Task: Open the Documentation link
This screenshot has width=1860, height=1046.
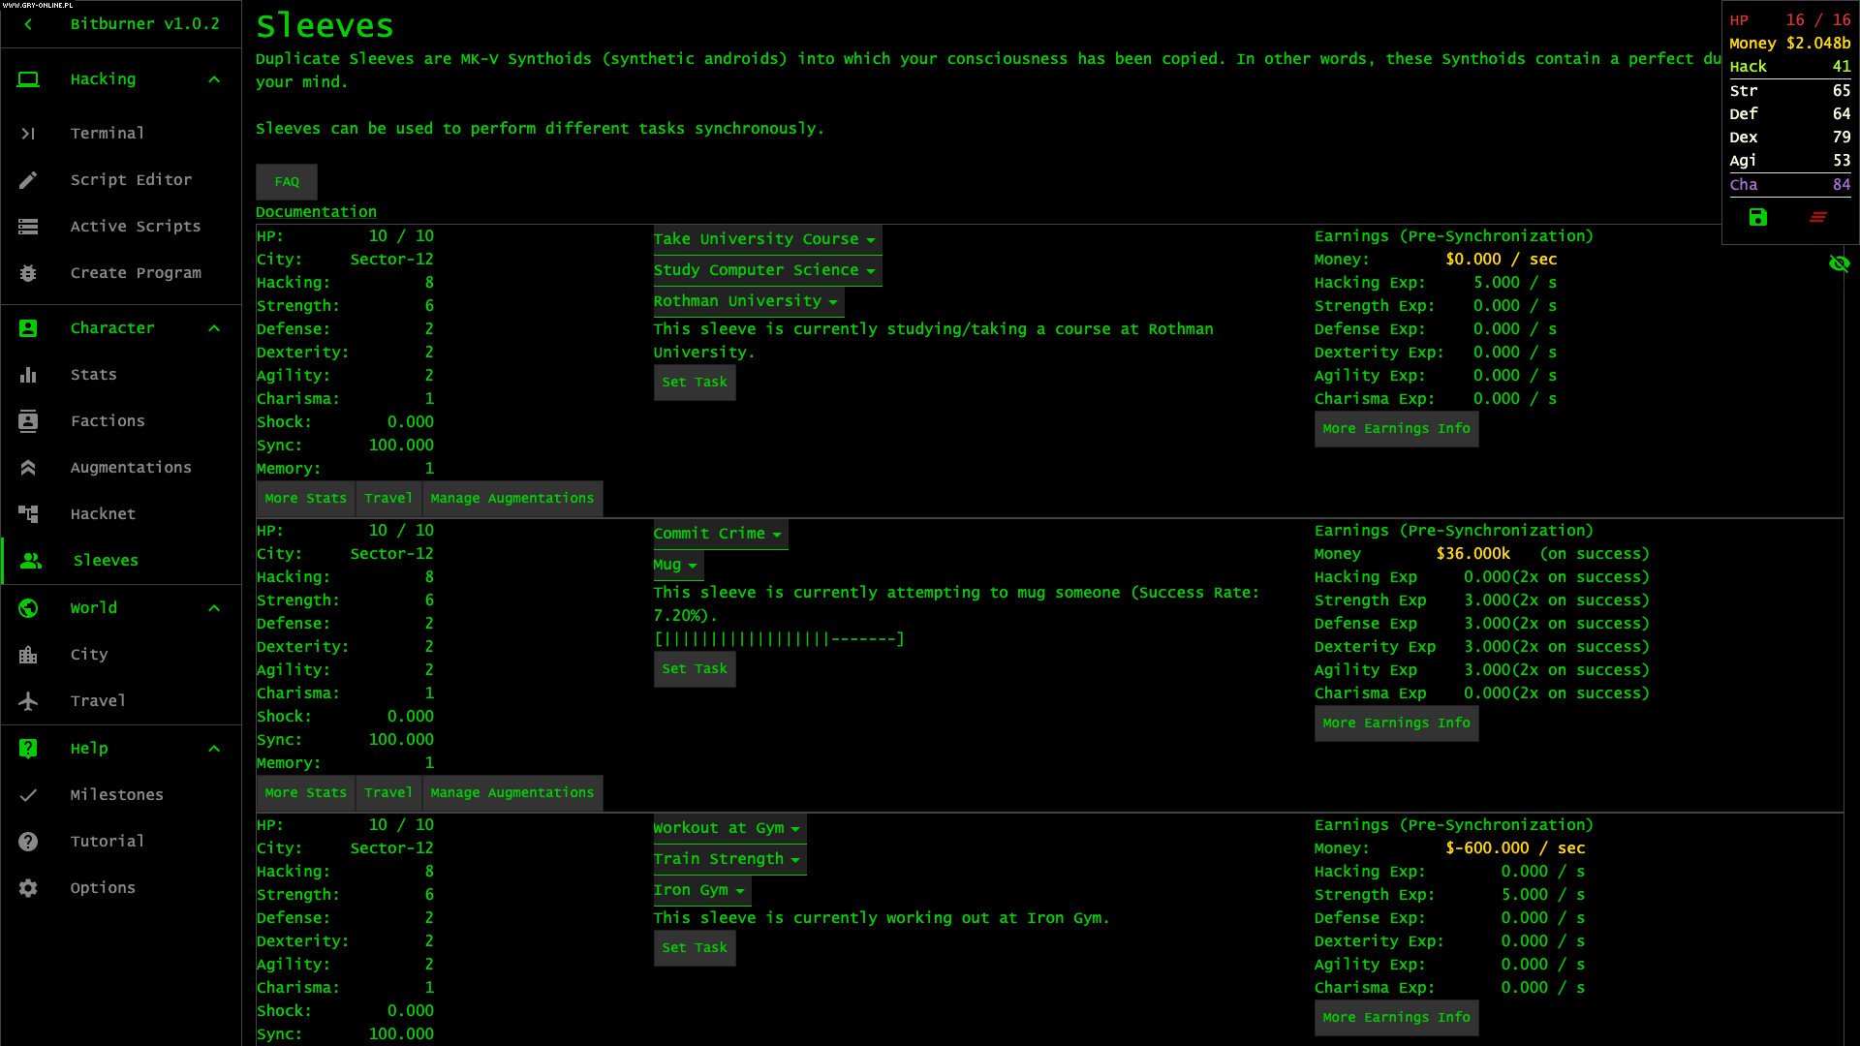Action: (315, 211)
